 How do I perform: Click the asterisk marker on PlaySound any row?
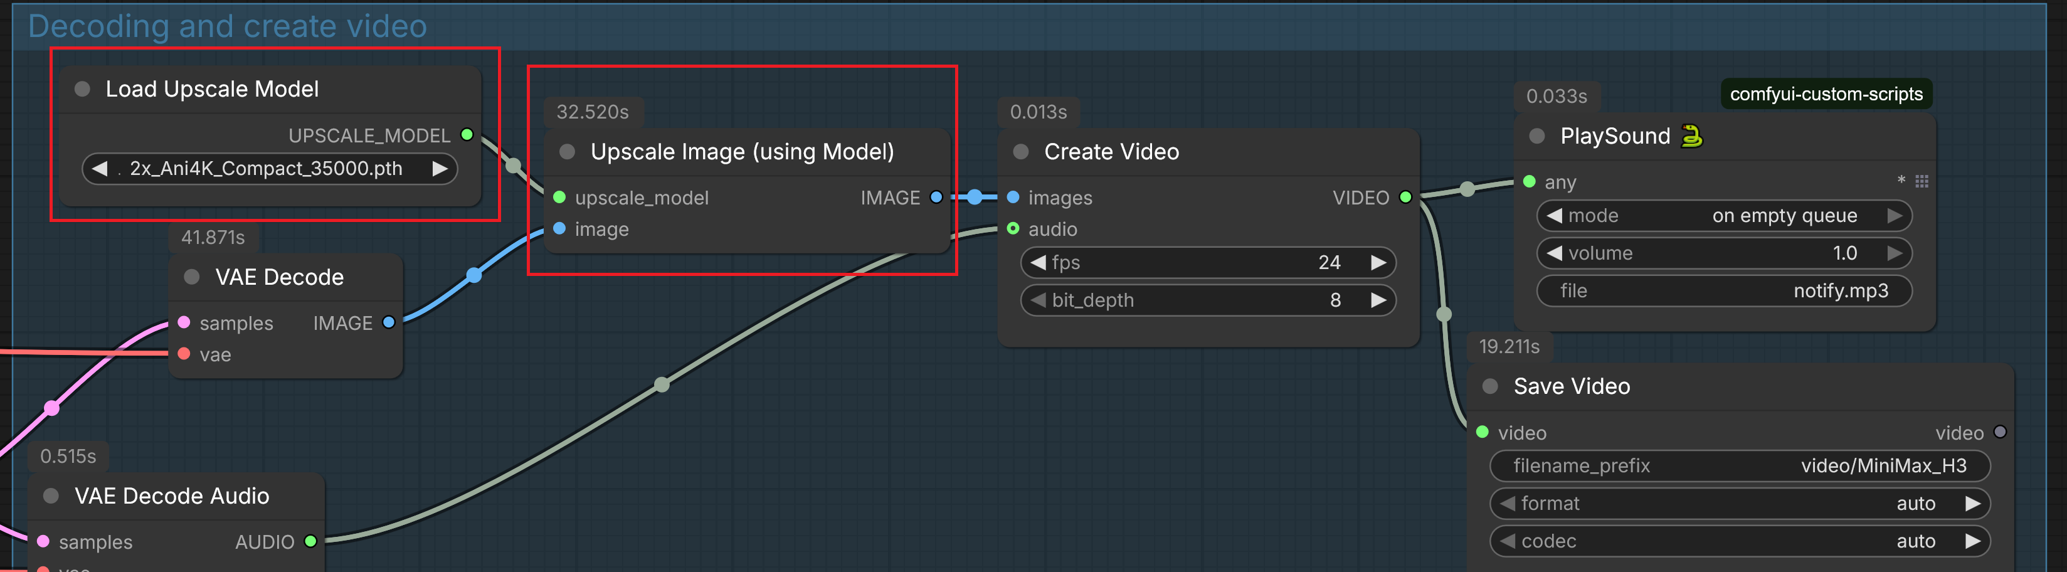(x=1901, y=181)
